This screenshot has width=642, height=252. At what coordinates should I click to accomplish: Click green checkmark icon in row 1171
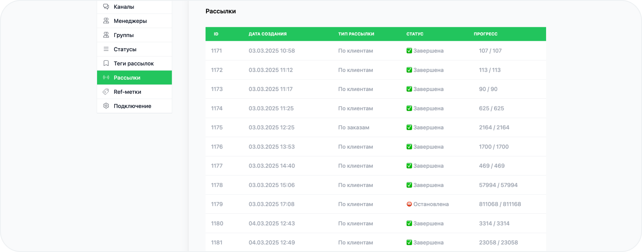pos(409,50)
